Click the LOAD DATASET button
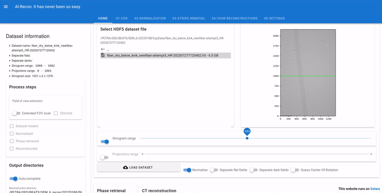Image resolution: width=382 pixels, height=193 pixels. tap(138, 167)
